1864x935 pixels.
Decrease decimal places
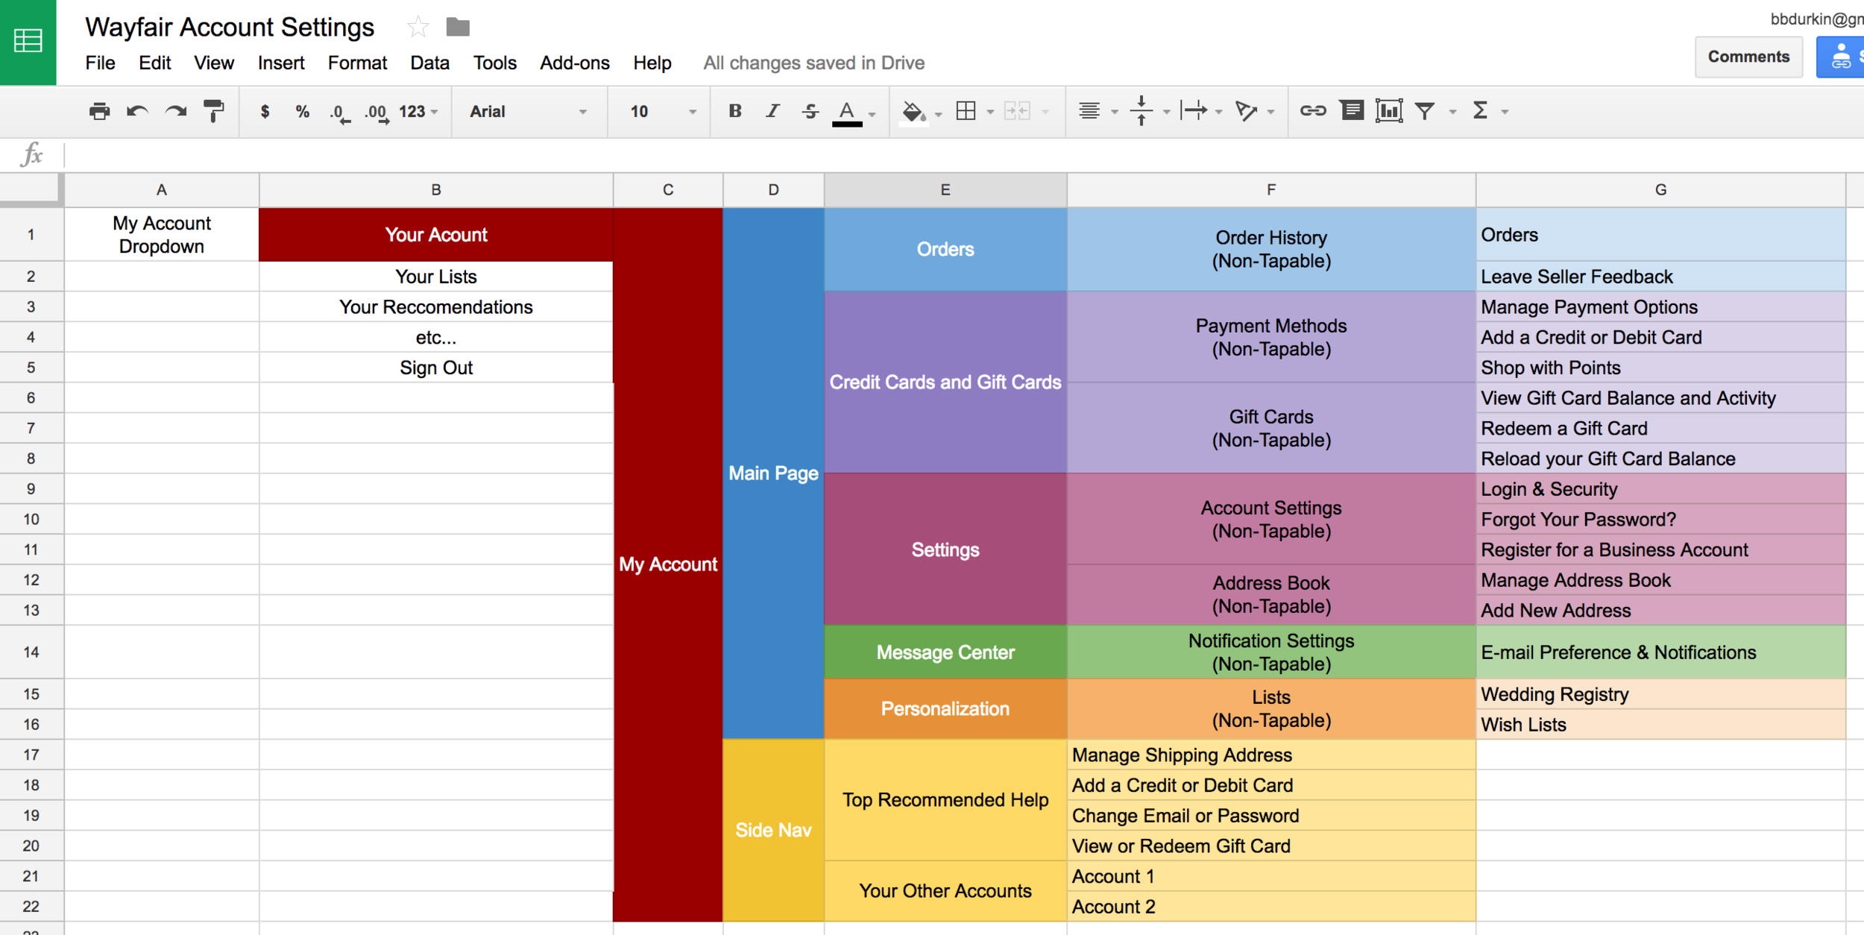click(339, 113)
